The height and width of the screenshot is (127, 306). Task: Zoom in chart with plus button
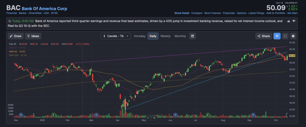pos(154,118)
